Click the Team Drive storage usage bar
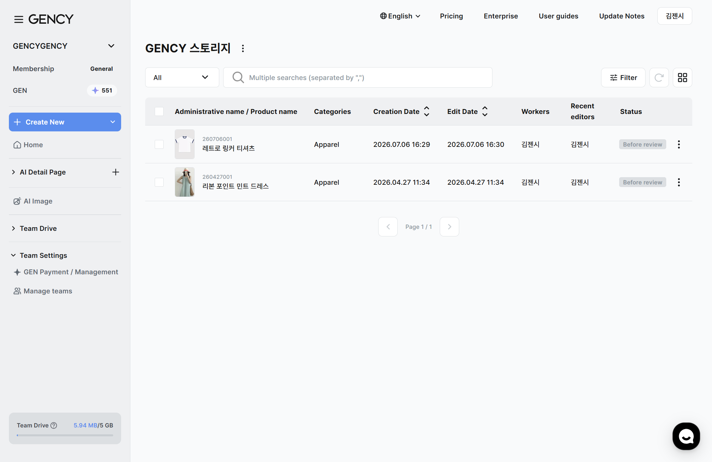Viewport: 712px width, 462px height. click(x=65, y=435)
